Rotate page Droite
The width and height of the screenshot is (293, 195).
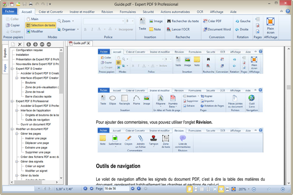coord(242,29)
